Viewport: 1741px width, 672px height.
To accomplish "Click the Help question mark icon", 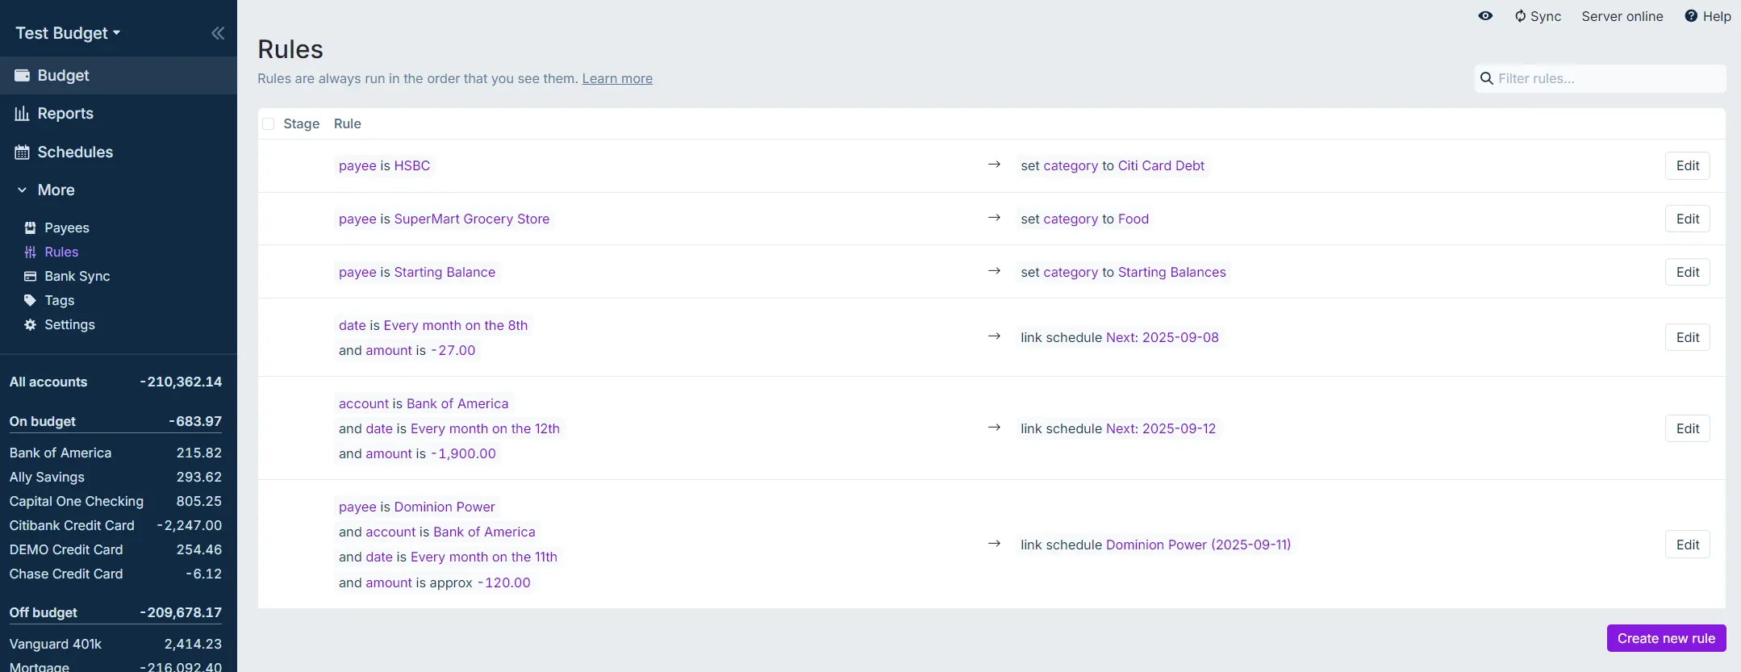I will coord(1691,16).
